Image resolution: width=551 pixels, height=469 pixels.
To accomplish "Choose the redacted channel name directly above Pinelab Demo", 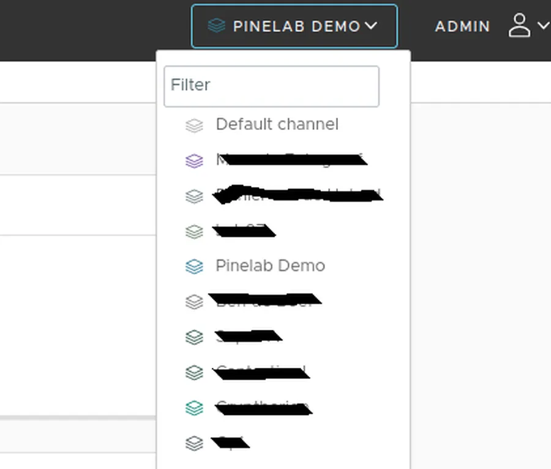I will tap(244, 231).
